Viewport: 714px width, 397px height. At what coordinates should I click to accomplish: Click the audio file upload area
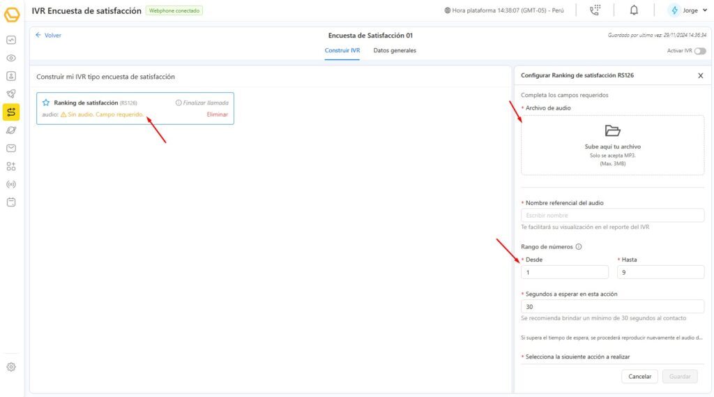(612, 145)
